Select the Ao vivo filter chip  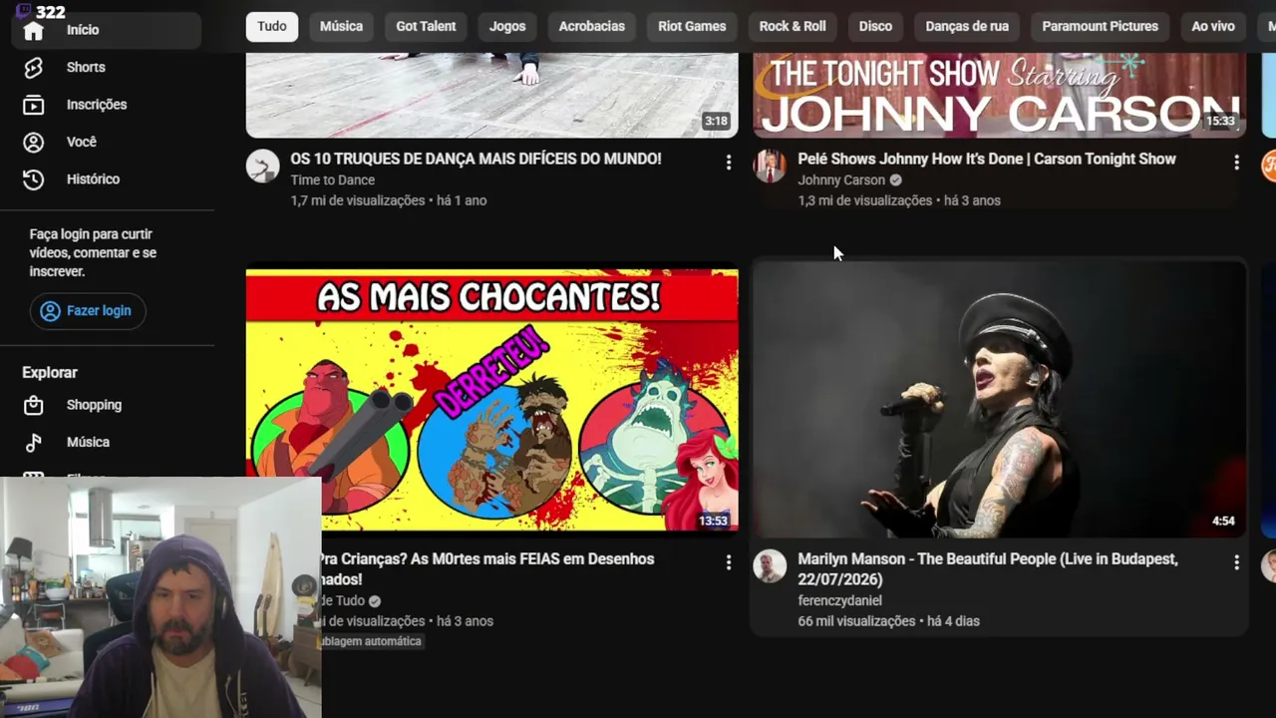pyautogui.click(x=1213, y=26)
